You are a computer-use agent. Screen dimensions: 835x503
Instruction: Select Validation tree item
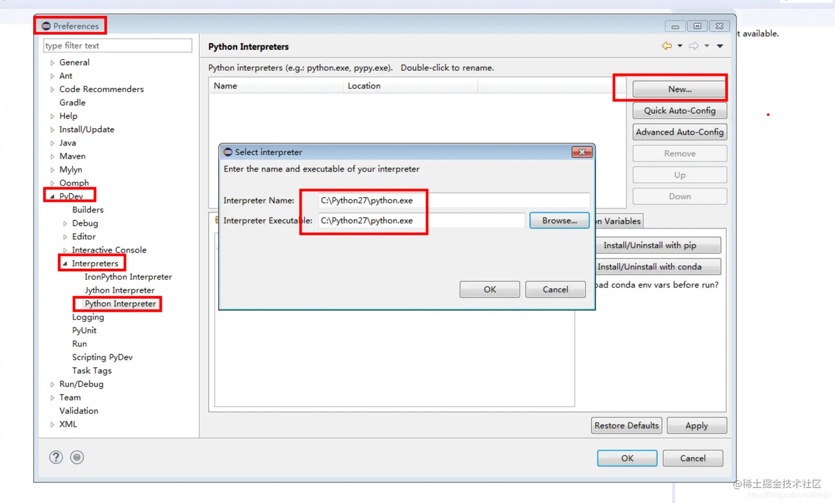tap(79, 411)
